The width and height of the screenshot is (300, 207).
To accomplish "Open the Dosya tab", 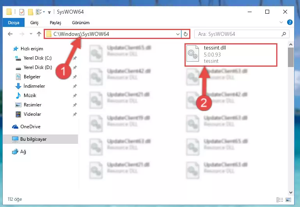I will click(x=14, y=23).
